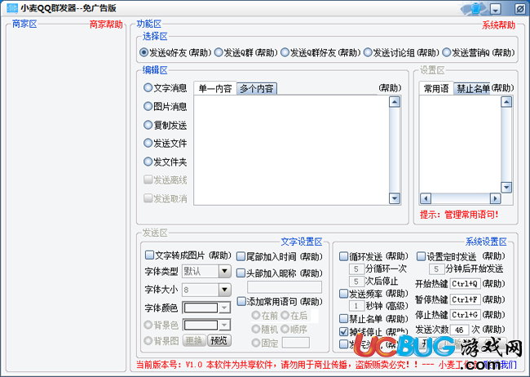Enable the 循环发送 checkbox
The height and width of the screenshot is (377, 530).
coord(343,256)
